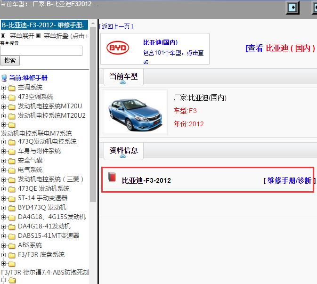Viewport: 317px width, 284px height.
Task: Click the folder icon of DA4G18、4G15S发动机
Action: (x=12, y=218)
